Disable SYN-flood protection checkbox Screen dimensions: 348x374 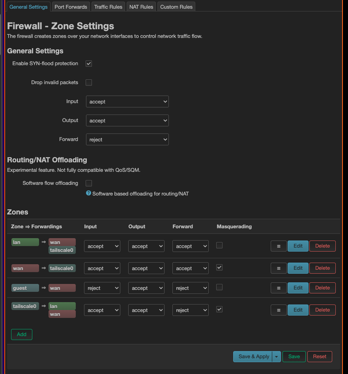(89, 64)
